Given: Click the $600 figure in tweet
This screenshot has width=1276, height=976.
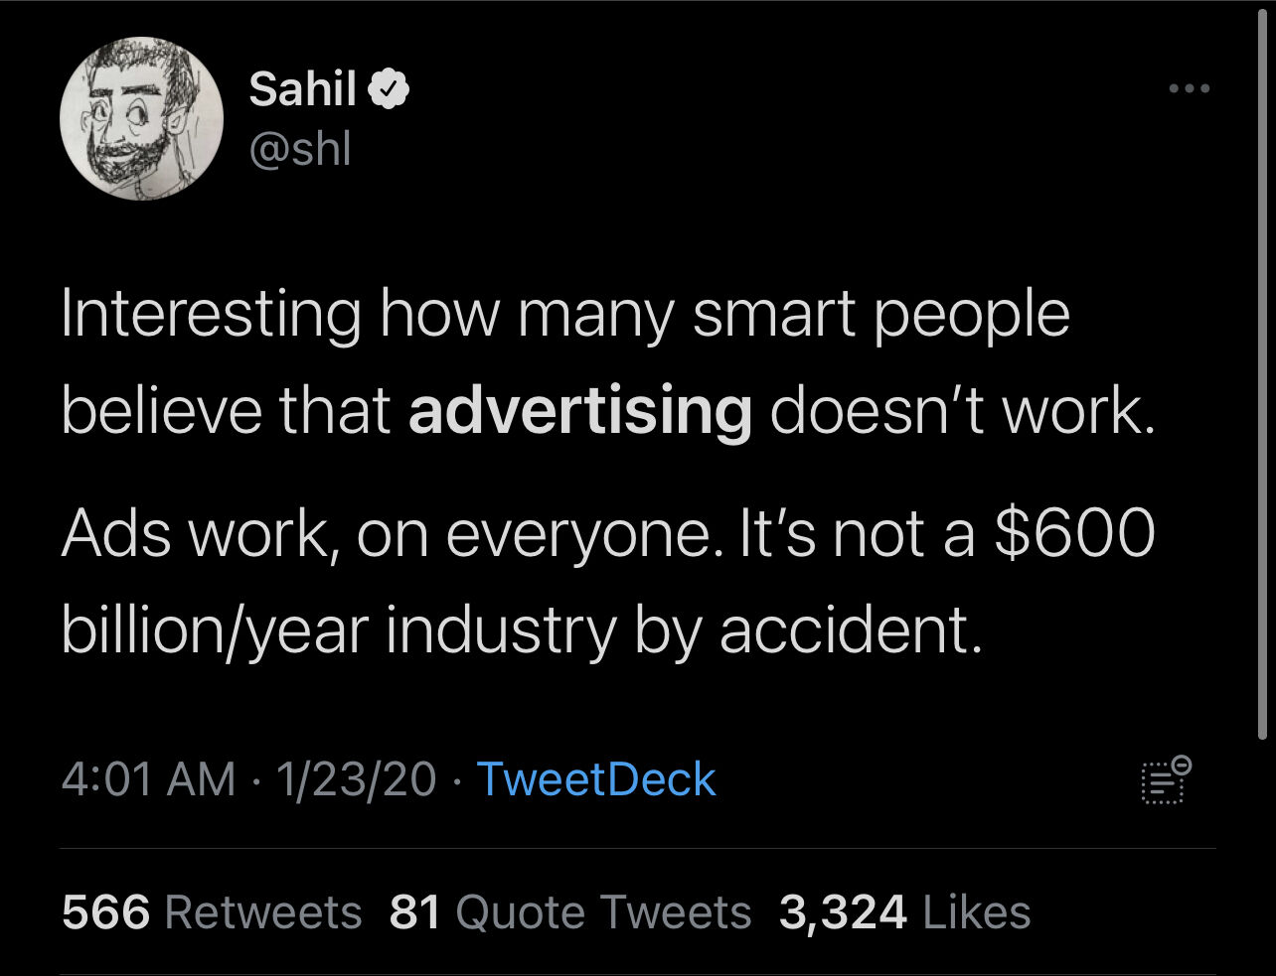Looking at the screenshot, I should [x=1075, y=534].
